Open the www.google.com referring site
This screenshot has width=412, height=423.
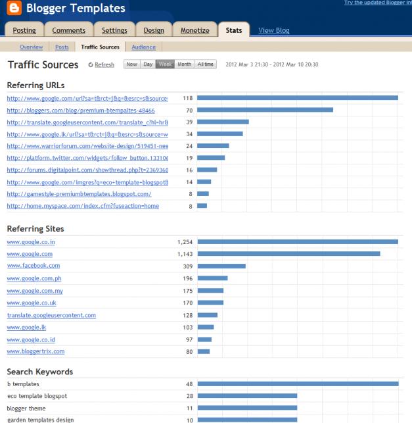[30, 254]
